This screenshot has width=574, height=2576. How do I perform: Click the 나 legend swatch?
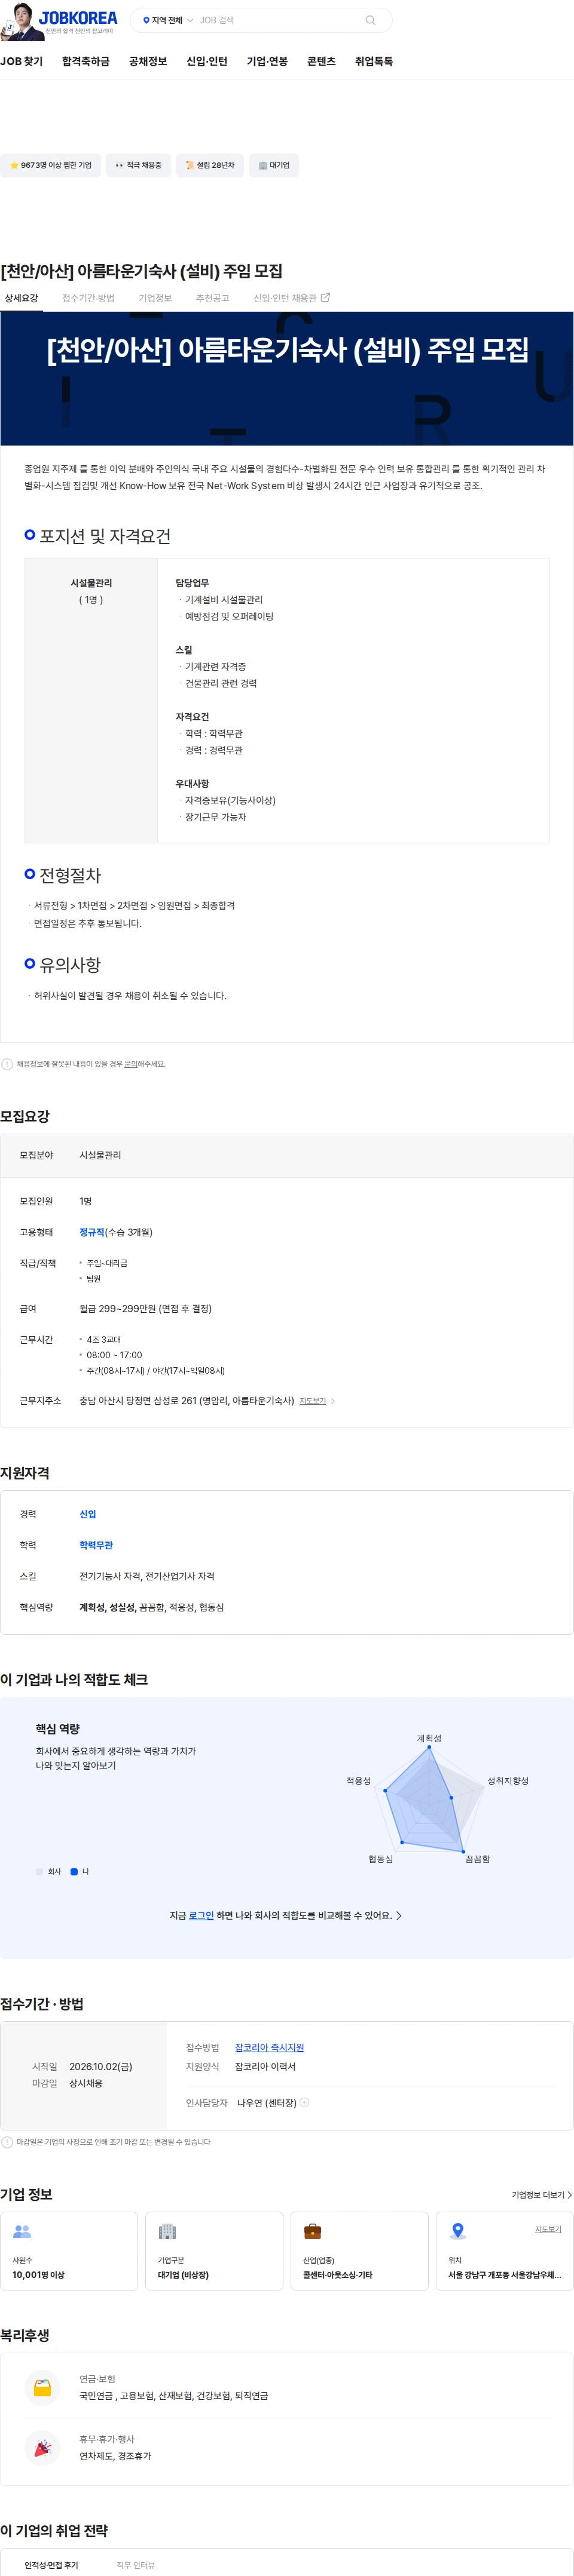(x=74, y=1871)
